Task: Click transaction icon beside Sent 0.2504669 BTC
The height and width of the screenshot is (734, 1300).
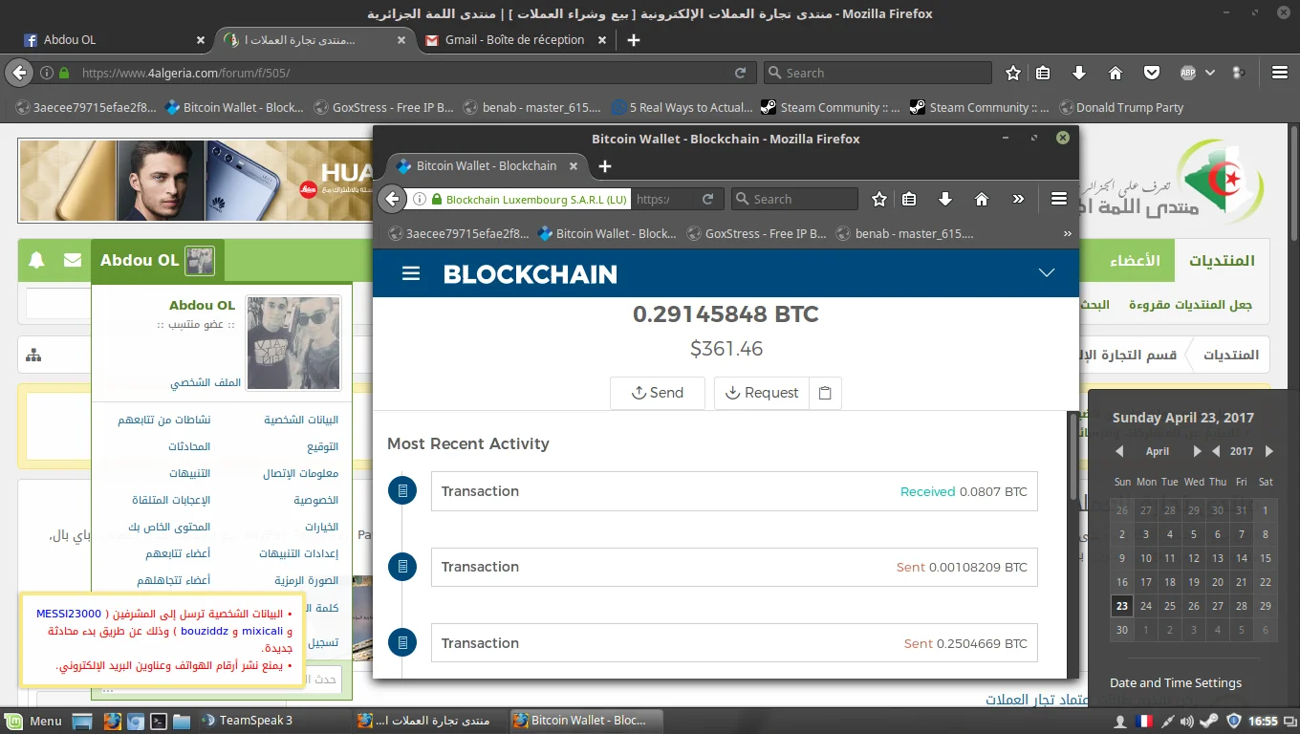Action: pos(402,643)
